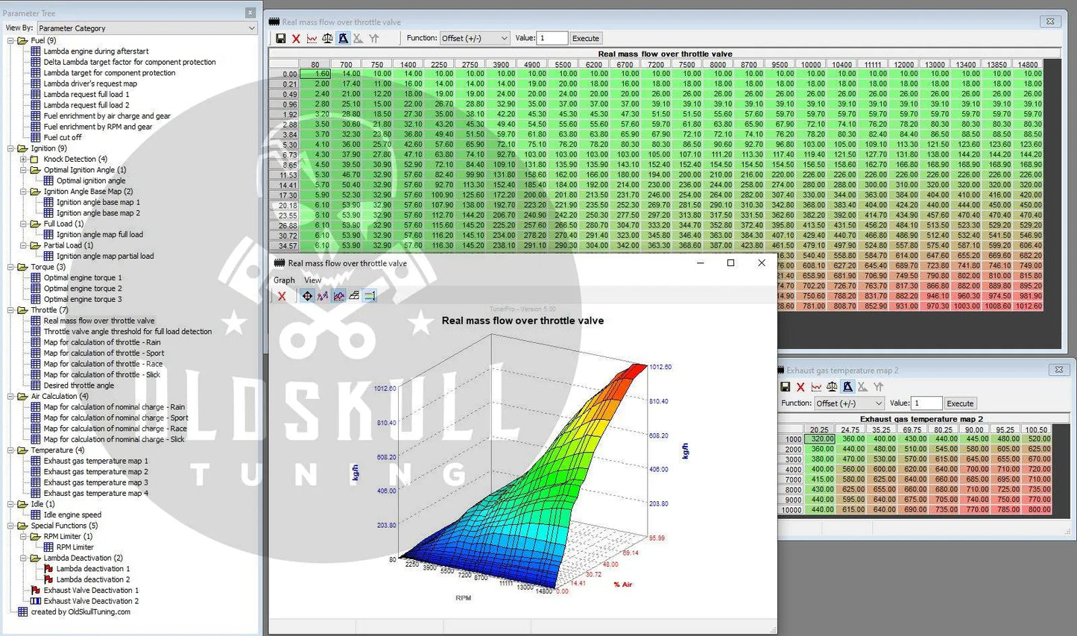Image resolution: width=1077 pixels, height=636 pixels.
Task: Click the graph icon in mass flow table toolbar
Action: click(312, 38)
